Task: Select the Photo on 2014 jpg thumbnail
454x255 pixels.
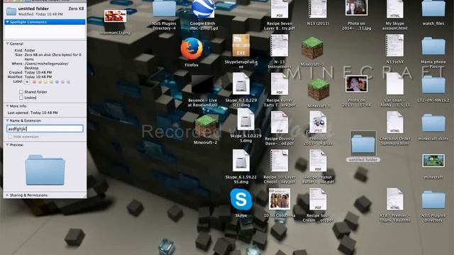Action: [356, 8]
